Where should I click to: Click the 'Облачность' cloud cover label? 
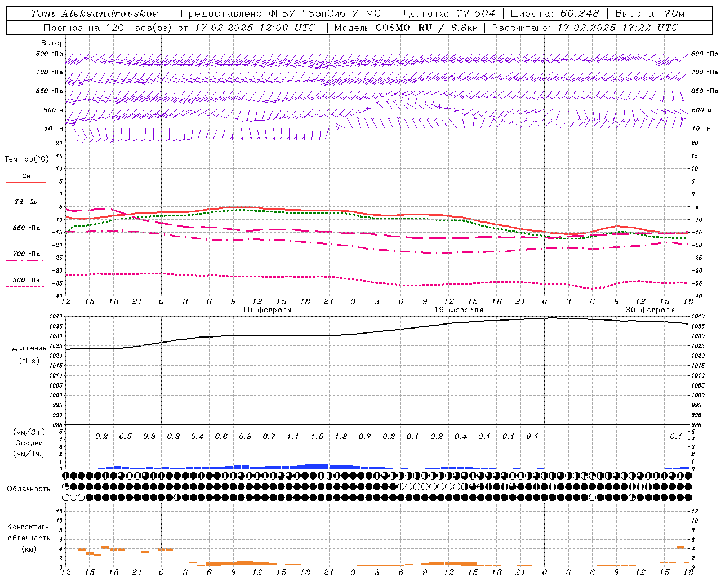pyautogui.click(x=29, y=489)
